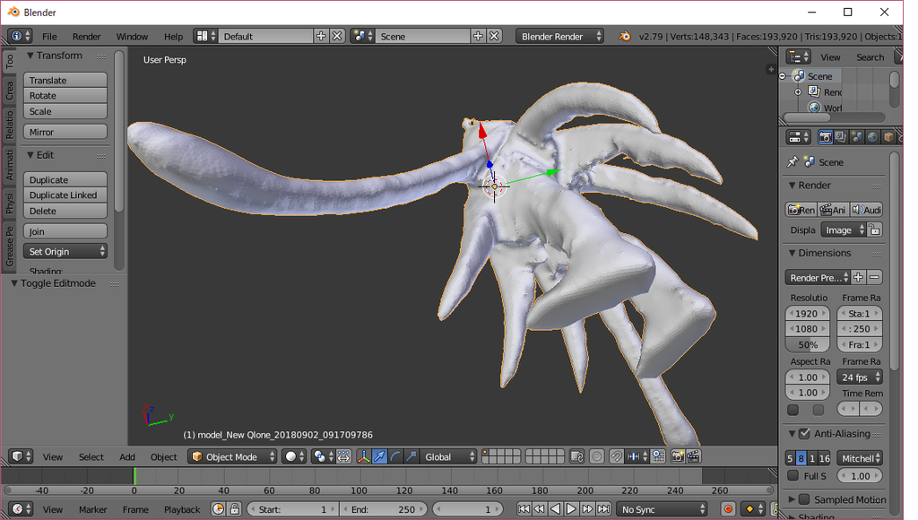Click OpenGL render animation clapper icon

coord(694,456)
